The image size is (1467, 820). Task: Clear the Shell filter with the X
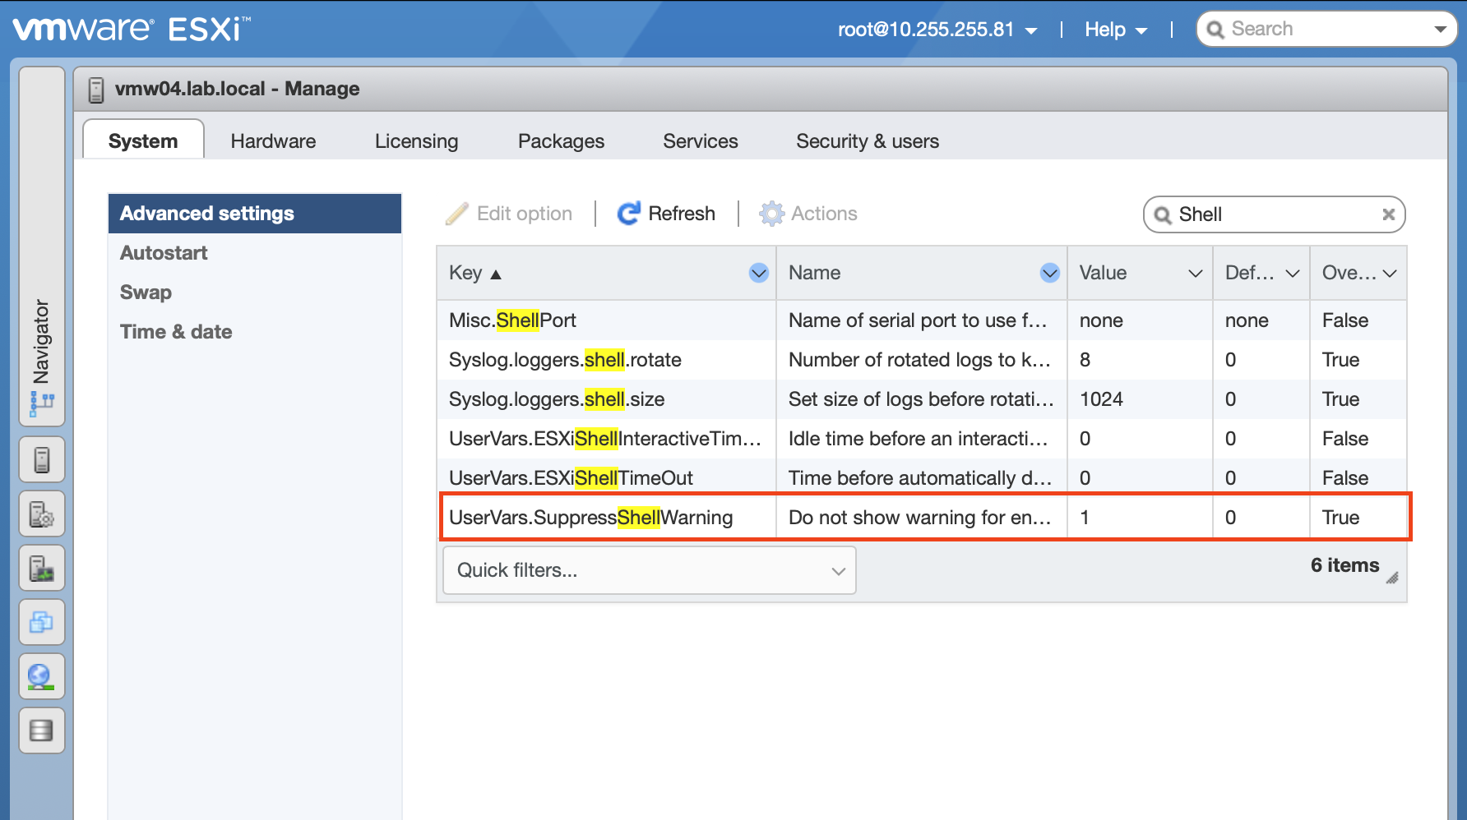pyautogui.click(x=1388, y=214)
